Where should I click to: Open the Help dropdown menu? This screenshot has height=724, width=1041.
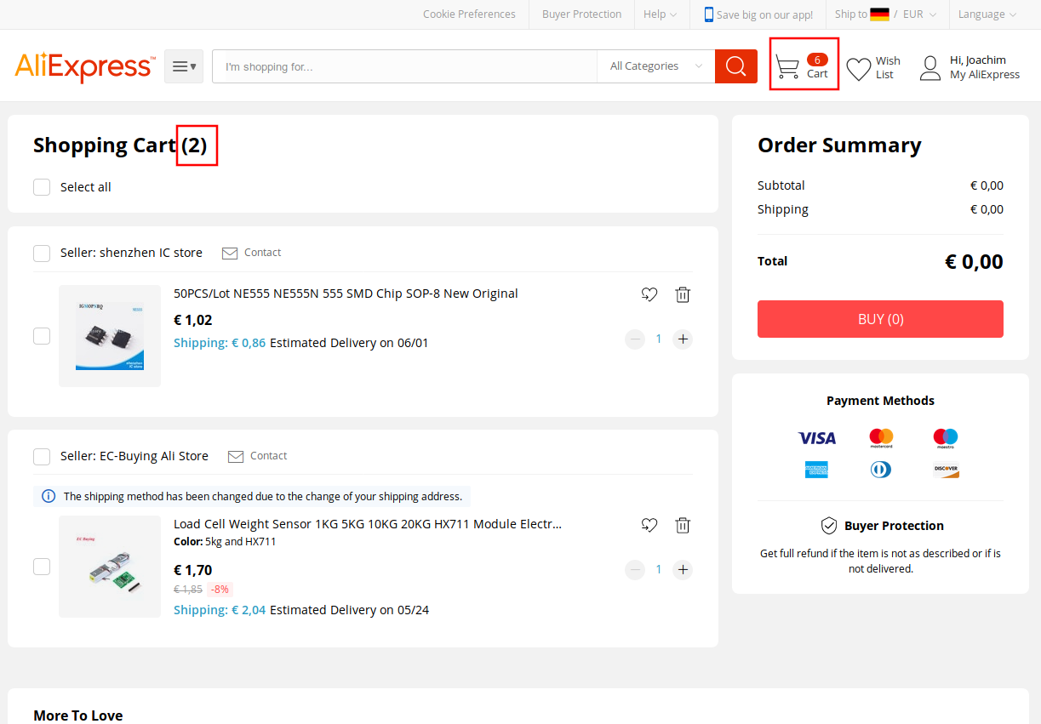point(660,14)
